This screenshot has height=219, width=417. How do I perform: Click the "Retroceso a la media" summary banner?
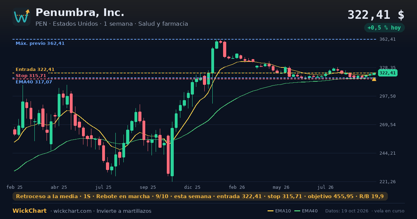(x=200, y=196)
